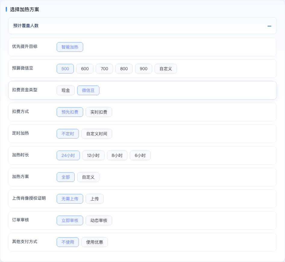Set the budget to 700 微信豆
This screenshot has height=262, width=285.
point(104,69)
